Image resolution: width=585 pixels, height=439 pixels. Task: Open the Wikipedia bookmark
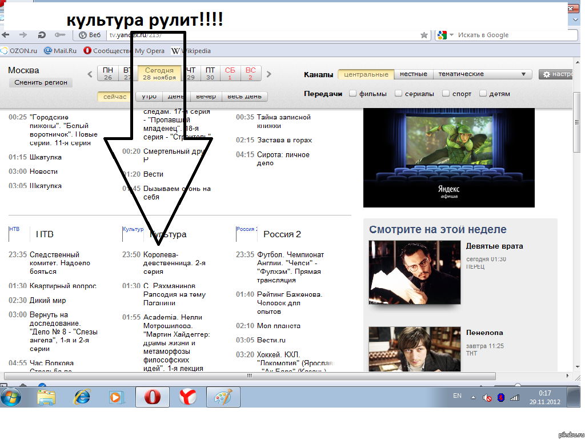coord(191,51)
